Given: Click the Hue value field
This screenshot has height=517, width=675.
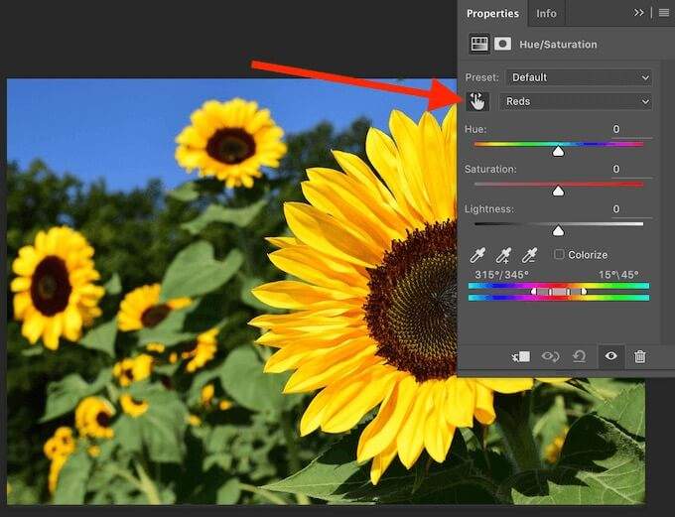Looking at the screenshot, I should (631, 129).
